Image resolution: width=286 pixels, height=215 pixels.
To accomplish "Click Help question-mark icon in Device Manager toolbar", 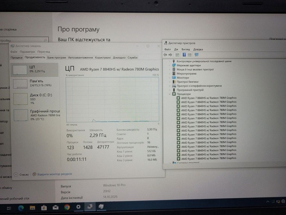I will point(184,54).
